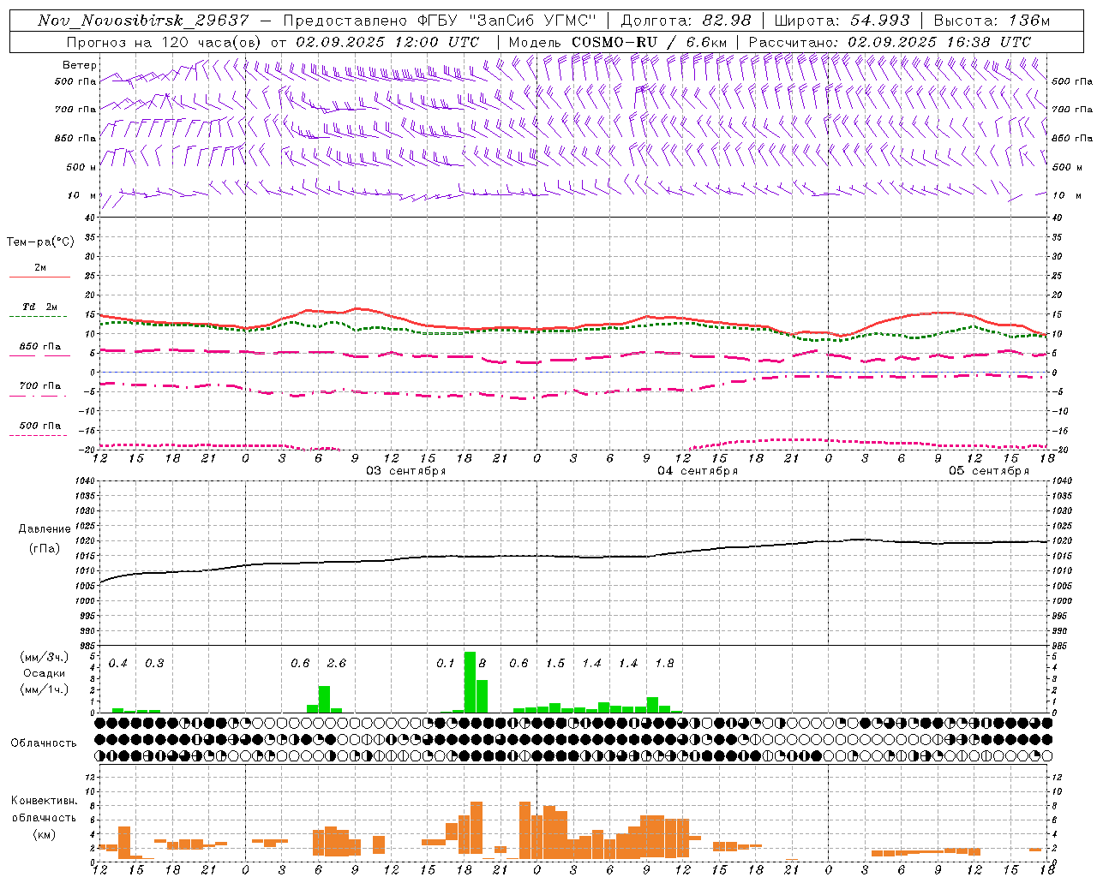Click the "Td 2м" dew point legend entry
The image size is (1097, 877).
click(39, 307)
